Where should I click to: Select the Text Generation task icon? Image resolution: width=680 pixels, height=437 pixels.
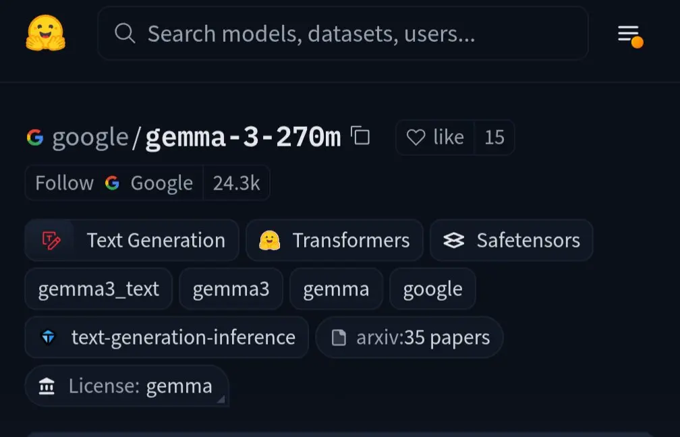[51, 240]
